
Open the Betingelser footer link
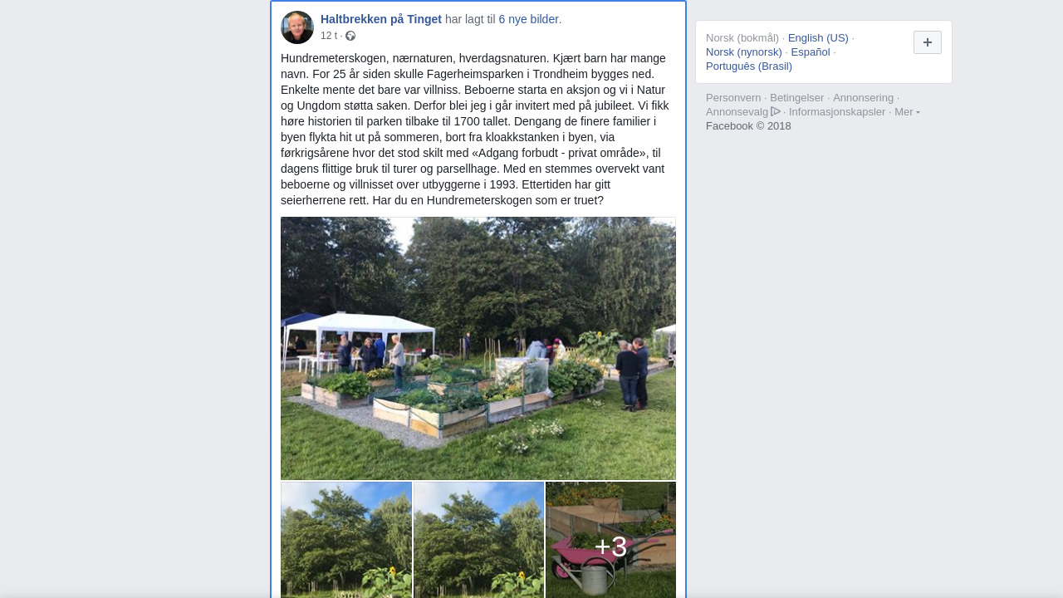pyautogui.click(x=797, y=97)
